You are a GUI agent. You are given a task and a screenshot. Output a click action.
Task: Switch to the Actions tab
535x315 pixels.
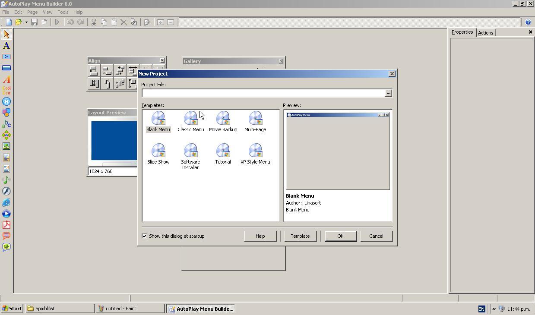[485, 32]
